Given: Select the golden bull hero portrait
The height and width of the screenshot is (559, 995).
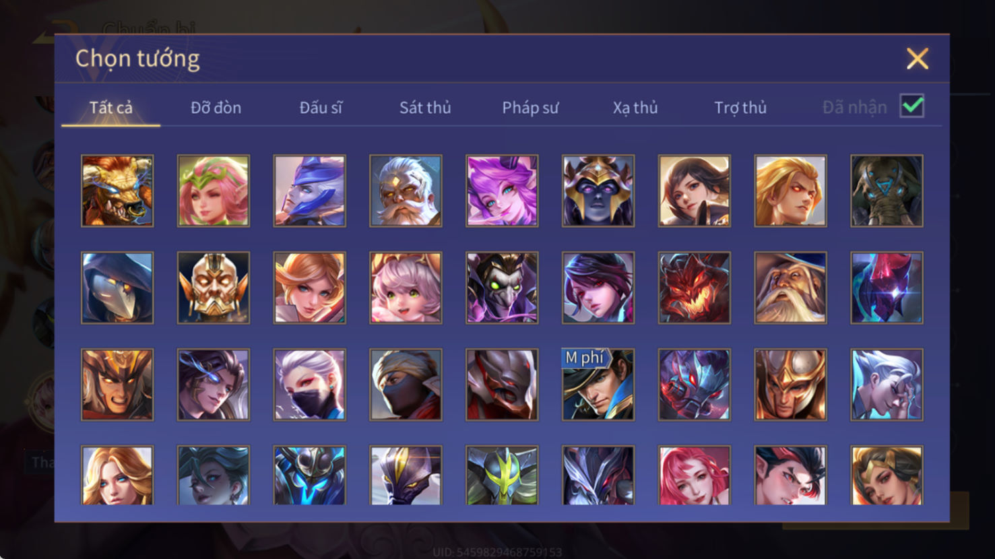Looking at the screenshot, I should pyautogui.click(x=117, y=191).
